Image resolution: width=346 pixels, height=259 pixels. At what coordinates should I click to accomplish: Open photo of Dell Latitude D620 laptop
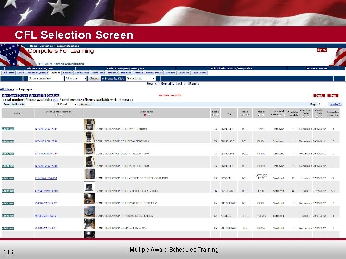click(x=89, y=174)
